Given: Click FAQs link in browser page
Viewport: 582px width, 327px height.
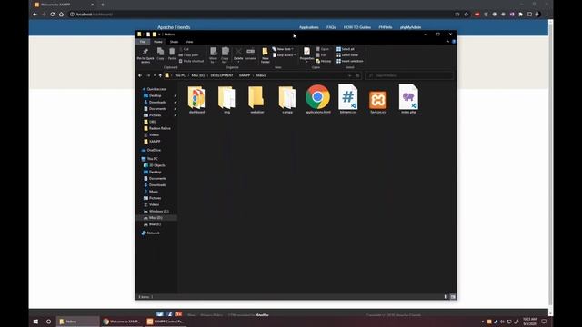Looking at the screenshot, I should 331,27.
